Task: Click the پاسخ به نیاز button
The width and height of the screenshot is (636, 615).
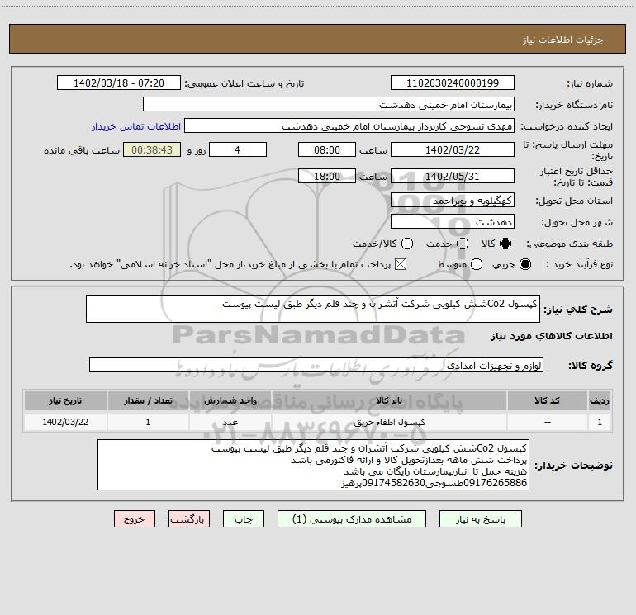Action: (480, 519)
